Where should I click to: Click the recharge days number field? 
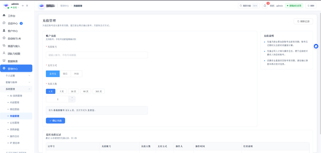tap(58, 99)
